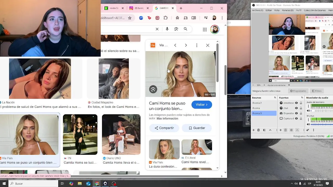Adjust Mic/Aux volume slider in OBS
This screenshot has height=187, width=333.
322,124
